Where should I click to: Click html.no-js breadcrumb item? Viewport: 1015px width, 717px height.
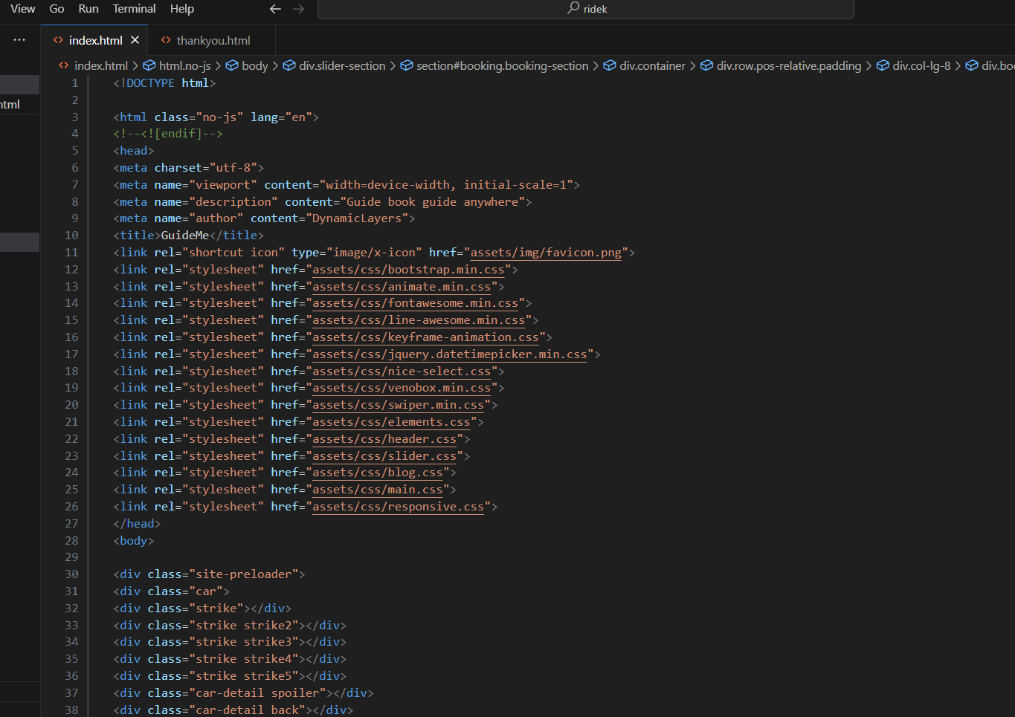tap(185, 66)
